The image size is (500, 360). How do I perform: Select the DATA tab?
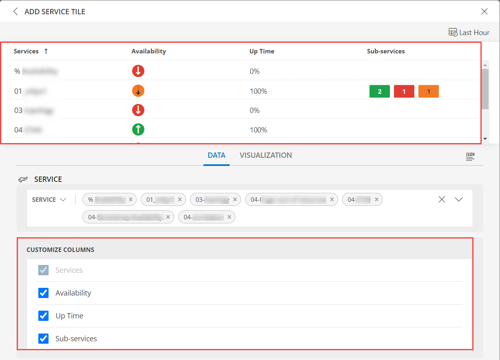217,155
